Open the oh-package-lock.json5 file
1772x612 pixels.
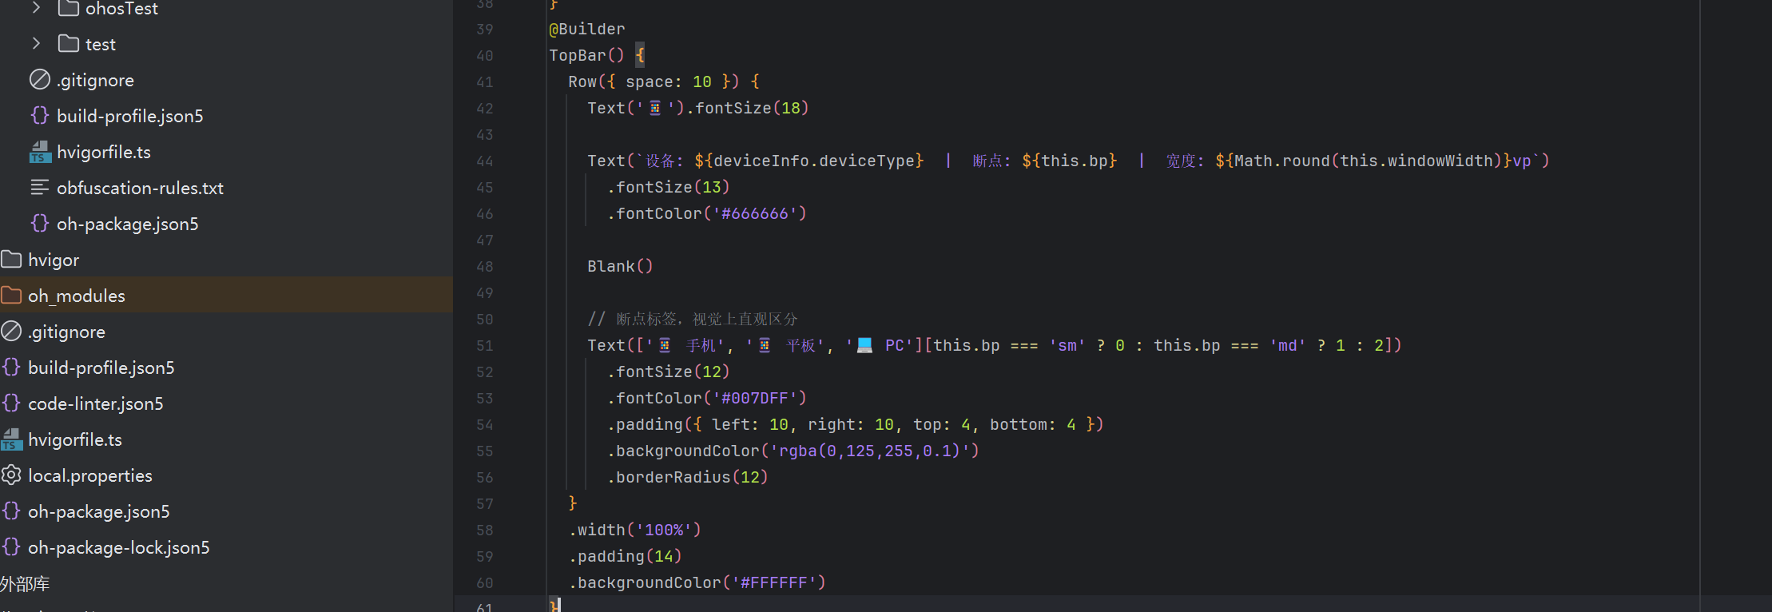(119, 547)
